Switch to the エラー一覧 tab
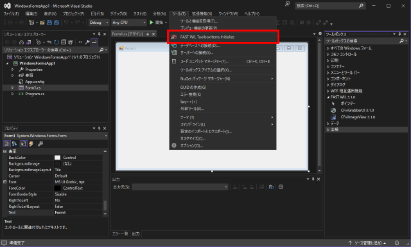 [x=120, y=233]
